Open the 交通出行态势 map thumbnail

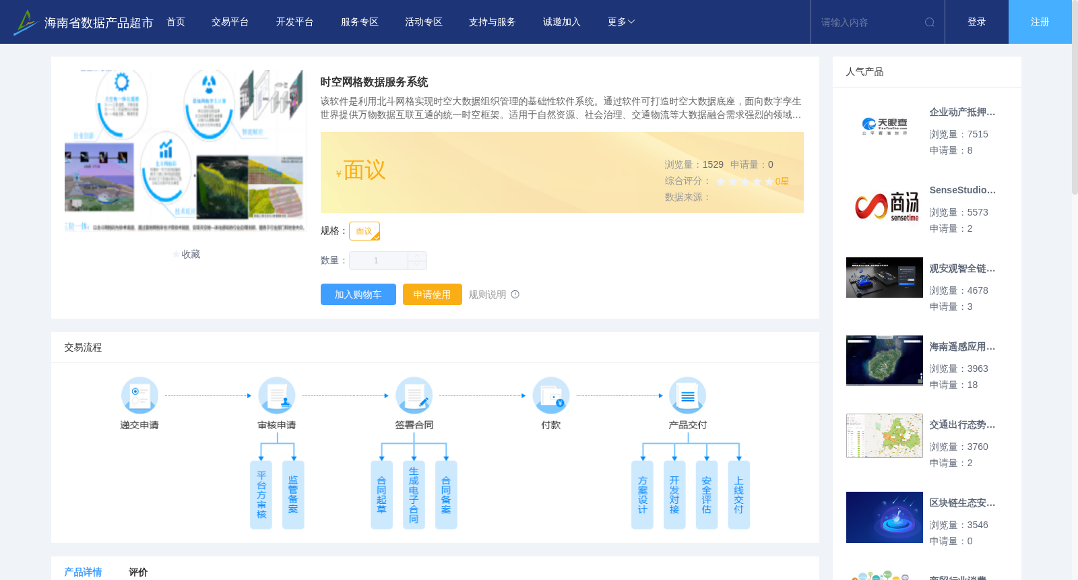click(x=885, y=436)
